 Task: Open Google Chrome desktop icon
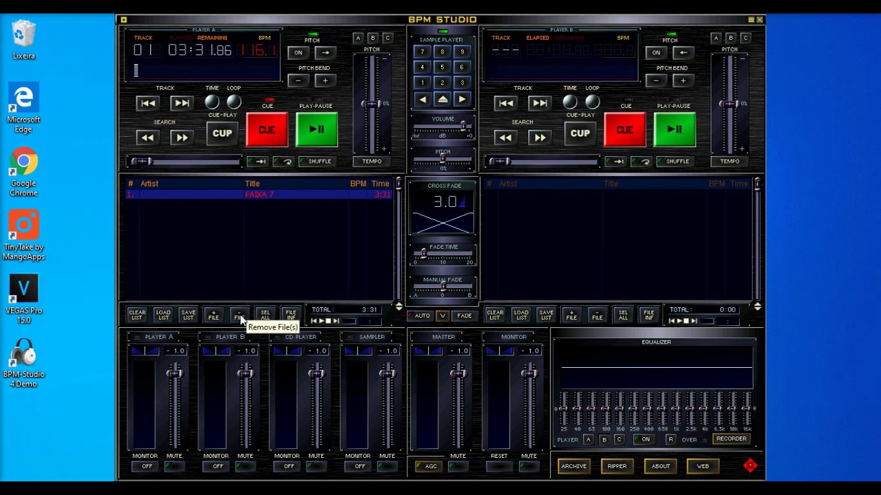pyautogui.click(x=23, y=172)
